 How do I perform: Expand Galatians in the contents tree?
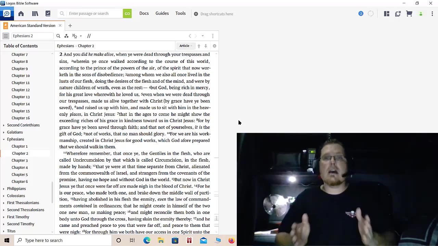[x=4, y=132]
